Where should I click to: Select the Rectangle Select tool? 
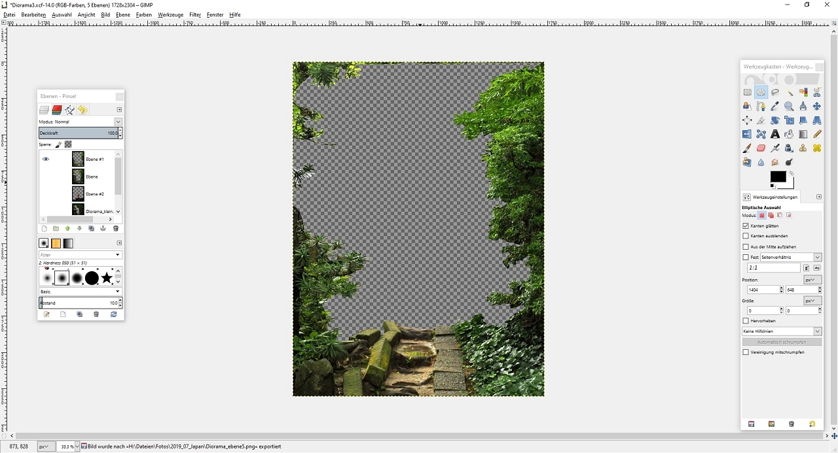(747, 92)
